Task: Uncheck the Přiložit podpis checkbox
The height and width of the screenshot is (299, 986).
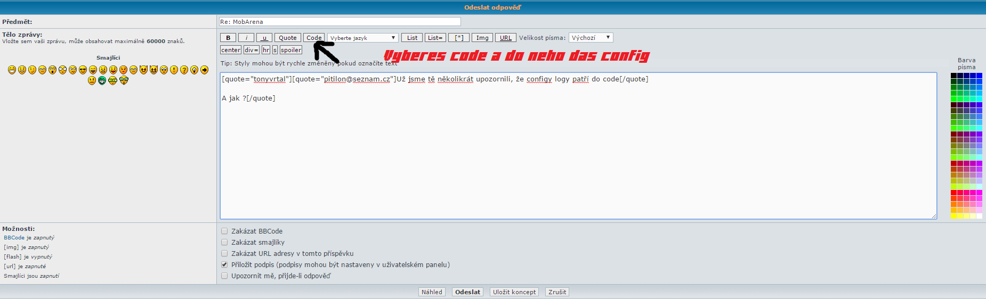Action: pos(224,264)
